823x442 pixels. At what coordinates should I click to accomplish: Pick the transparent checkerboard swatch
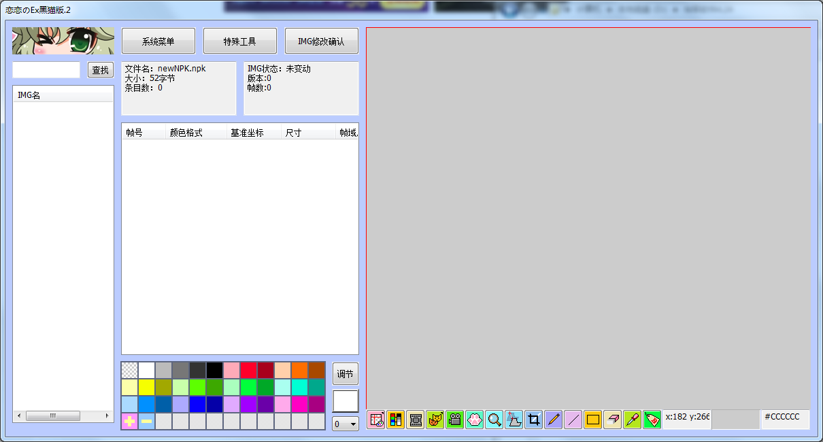coord(129,370)
